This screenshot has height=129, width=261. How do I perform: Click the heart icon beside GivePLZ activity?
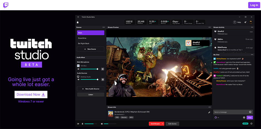click(x=215, y=31)
